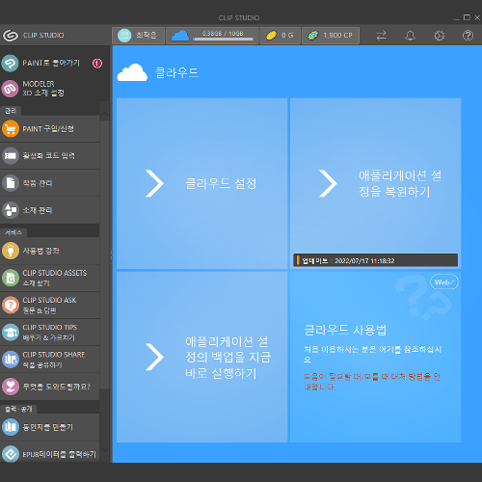Open the notifications bell
Viewport: 482px width, 482px height.
pos(410,36)
